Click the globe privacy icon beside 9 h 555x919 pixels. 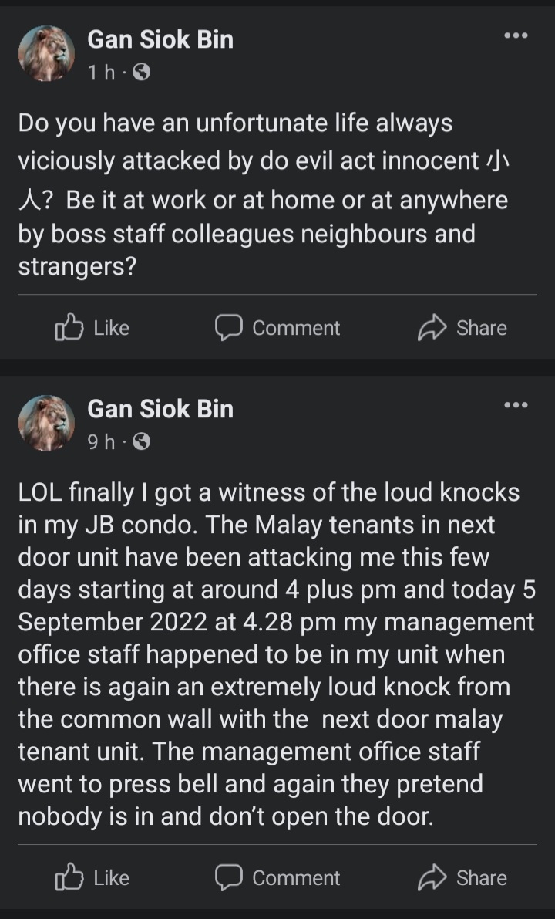[x=141, y=441]
